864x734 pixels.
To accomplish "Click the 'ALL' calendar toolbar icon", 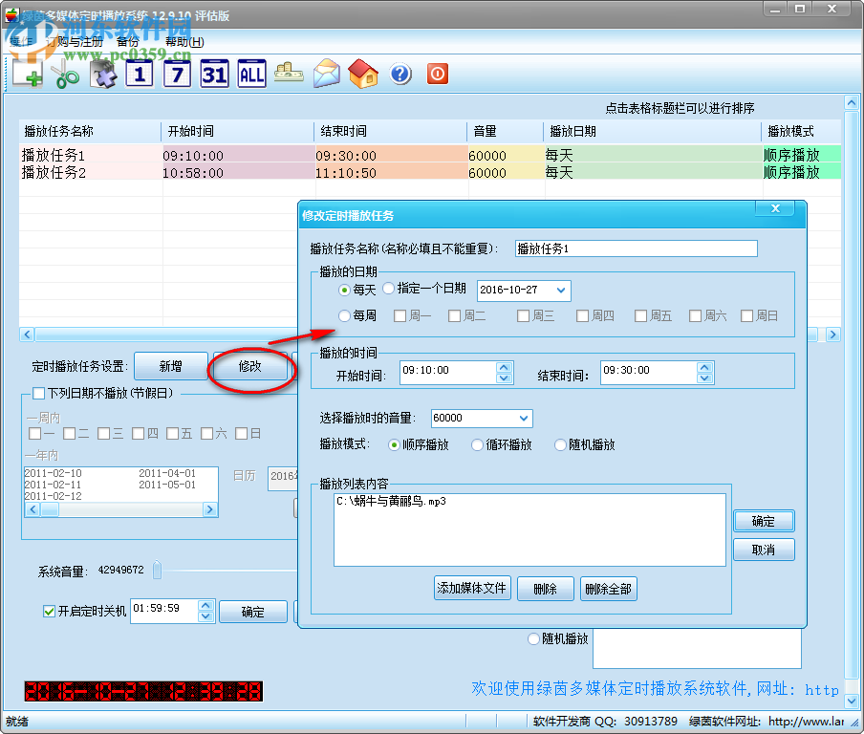I will tap(250, 74).
